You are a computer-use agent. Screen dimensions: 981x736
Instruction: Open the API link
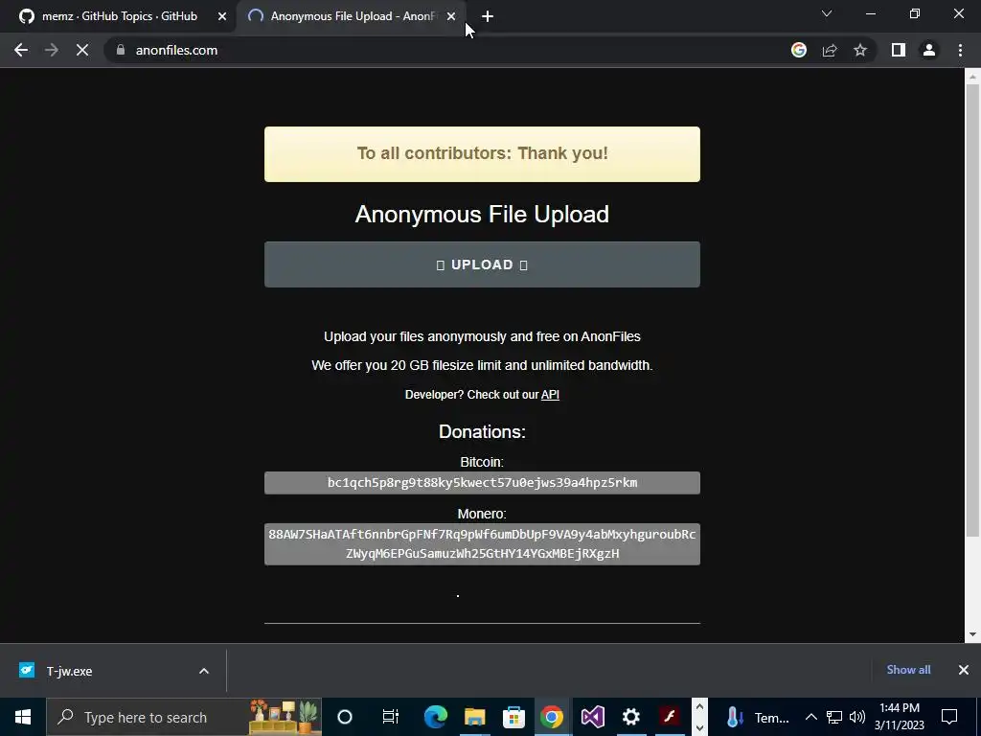tap(550, 395)
